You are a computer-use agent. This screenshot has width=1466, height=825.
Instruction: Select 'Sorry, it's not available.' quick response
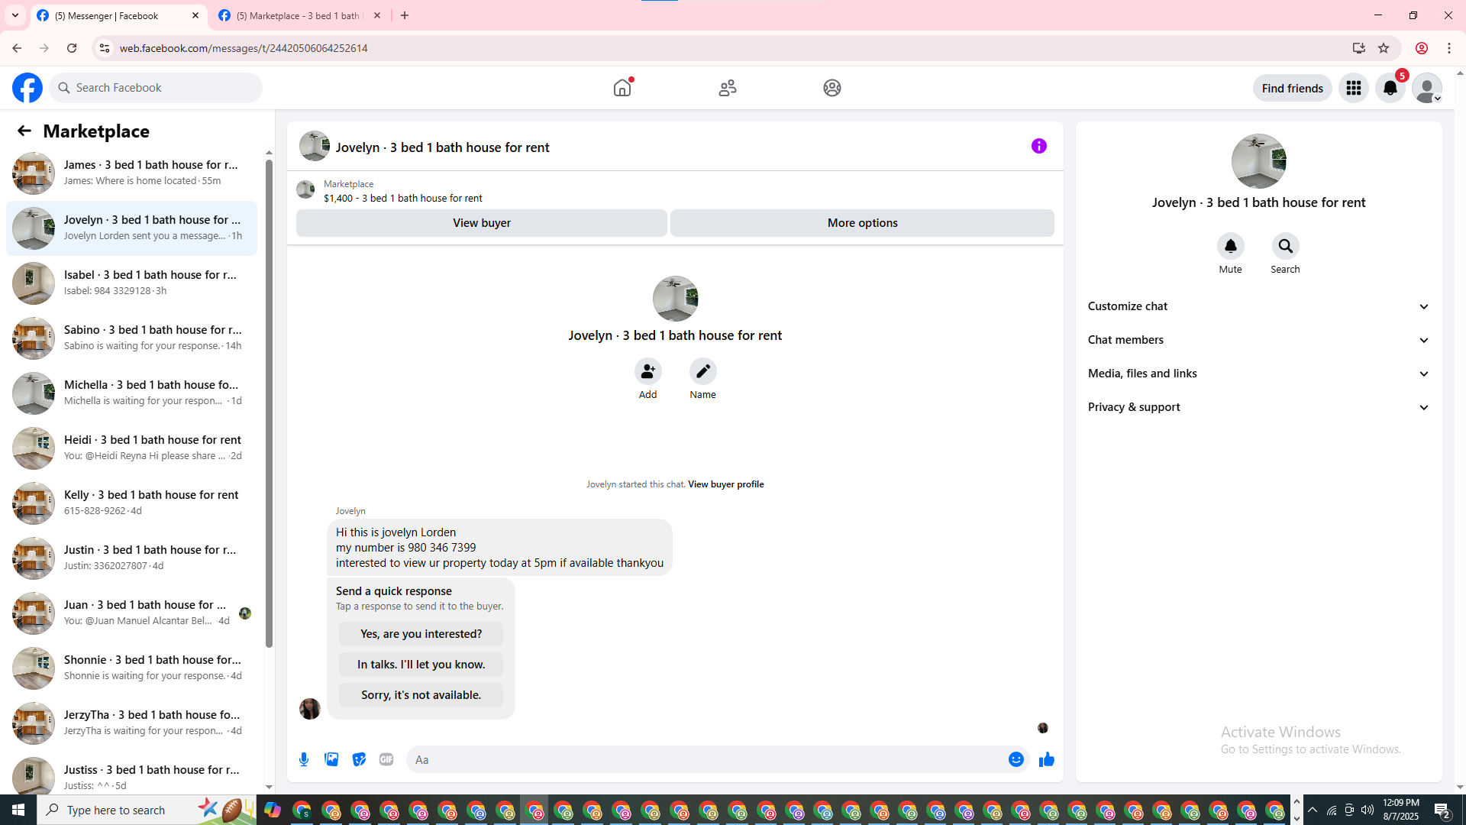(421, 695)
